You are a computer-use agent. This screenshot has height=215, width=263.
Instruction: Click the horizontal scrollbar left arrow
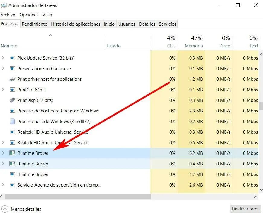click(x=2, y=196)
